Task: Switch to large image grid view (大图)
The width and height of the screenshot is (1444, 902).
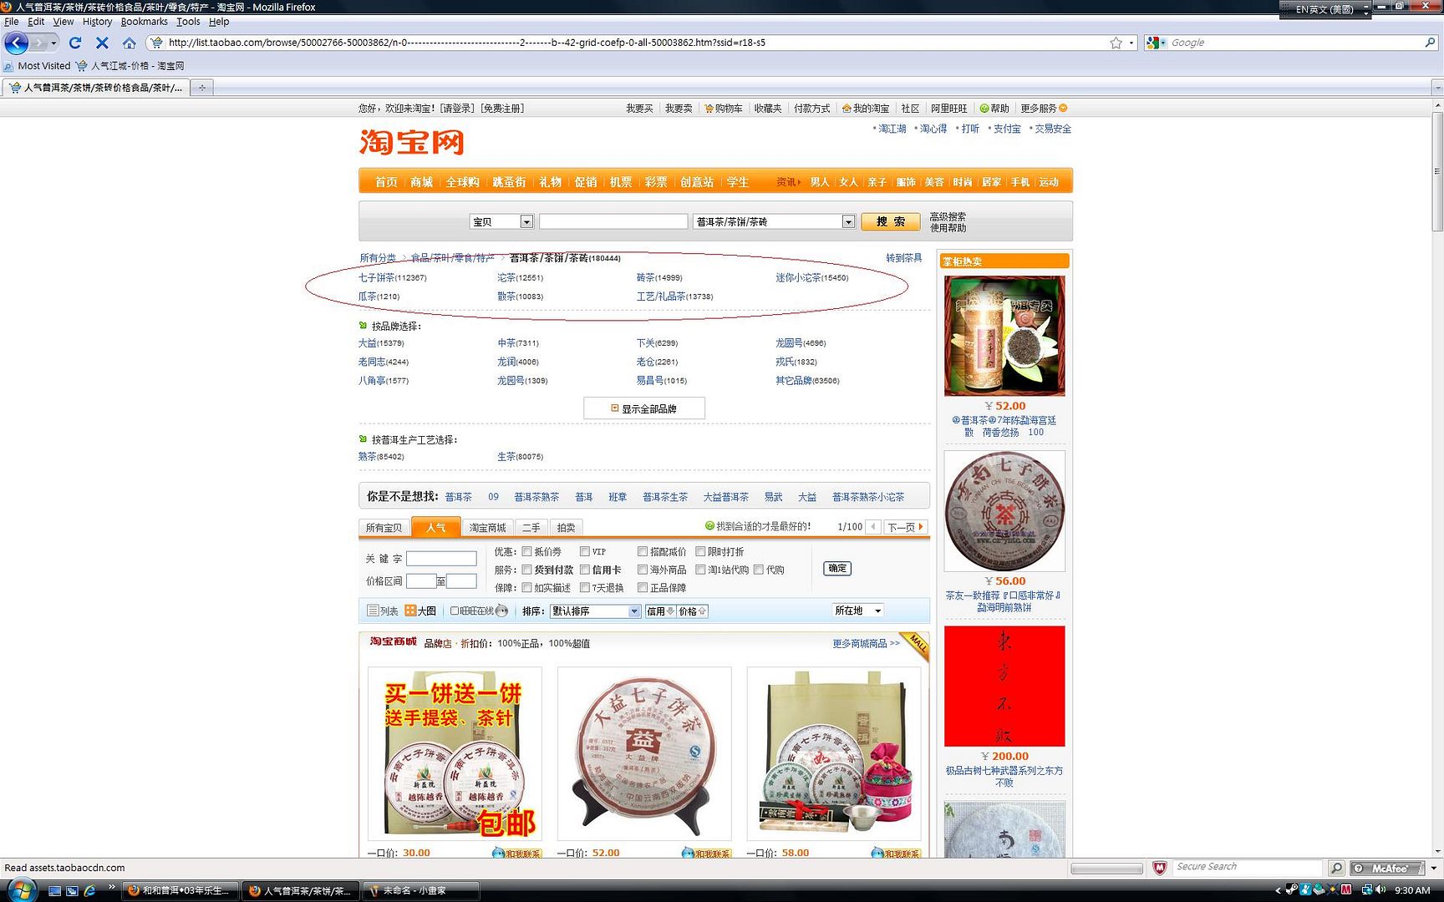Action: click(420, 611)
